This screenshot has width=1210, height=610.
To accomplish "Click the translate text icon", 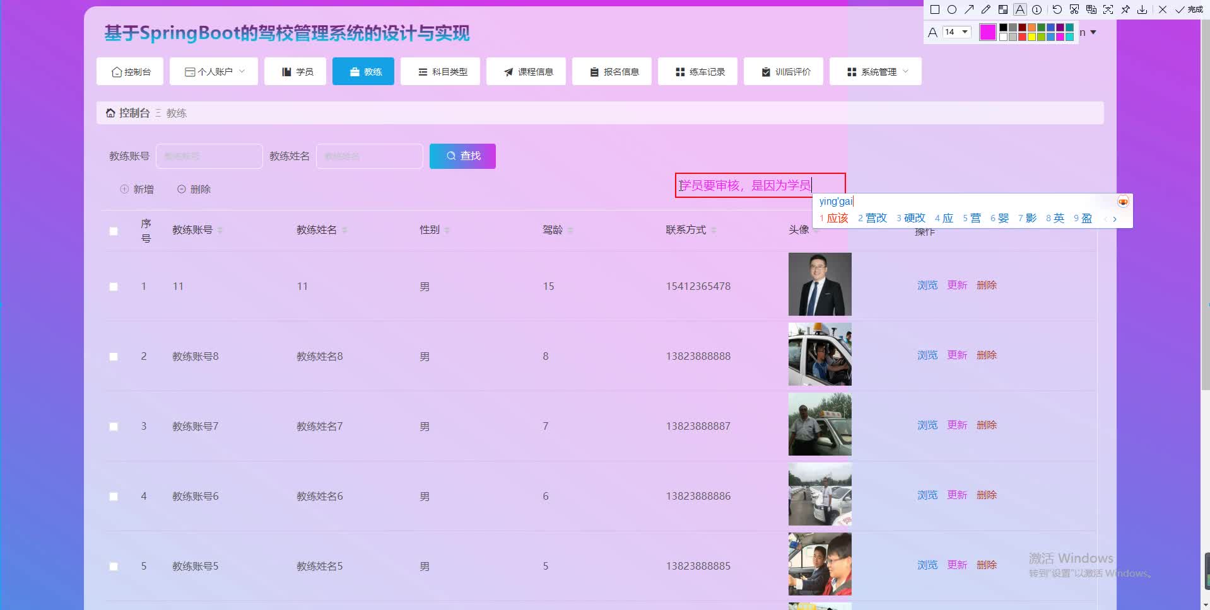I will click(1091, 9).
